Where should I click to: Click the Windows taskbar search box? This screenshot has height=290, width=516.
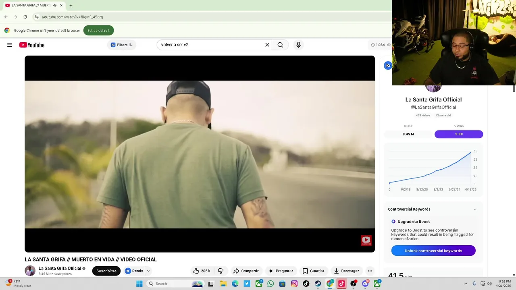click(175, 284)
